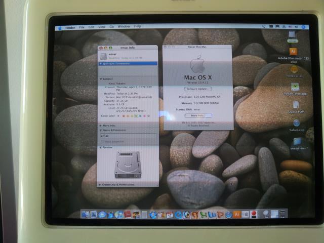Viewport: 324px width, 243px height.
Task: Open Microsoft PowerPoint orange P Dock icon
Action: 220,215
